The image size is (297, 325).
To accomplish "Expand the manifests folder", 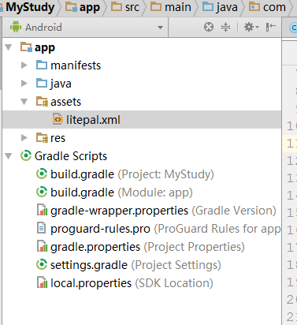I will 24,65.
